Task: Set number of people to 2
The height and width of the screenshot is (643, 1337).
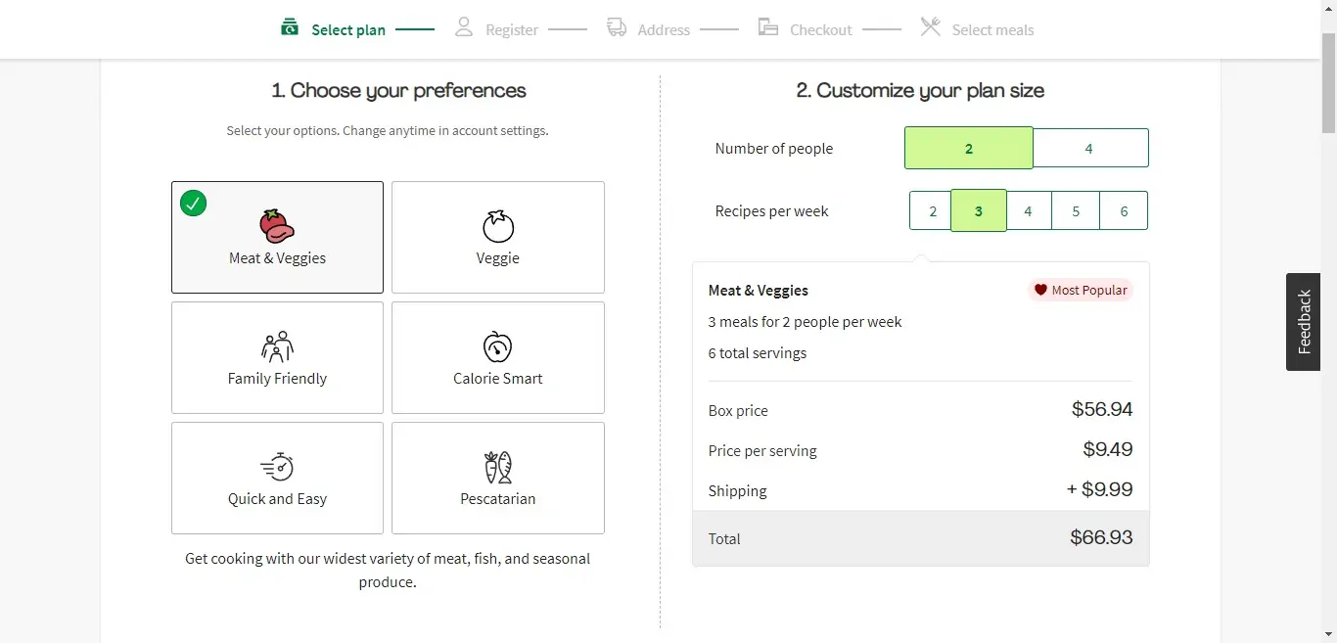Action: (968, 149)
